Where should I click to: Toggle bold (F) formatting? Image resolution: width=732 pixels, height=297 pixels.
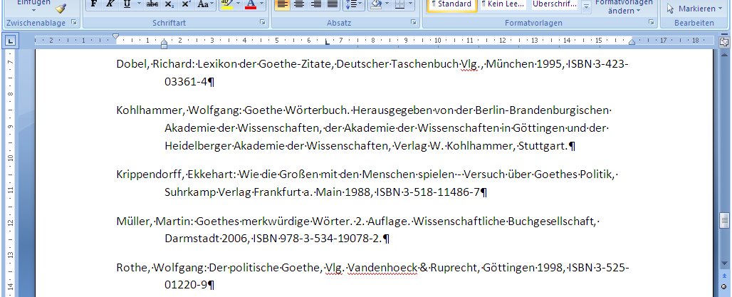click(x=94, y=4)
